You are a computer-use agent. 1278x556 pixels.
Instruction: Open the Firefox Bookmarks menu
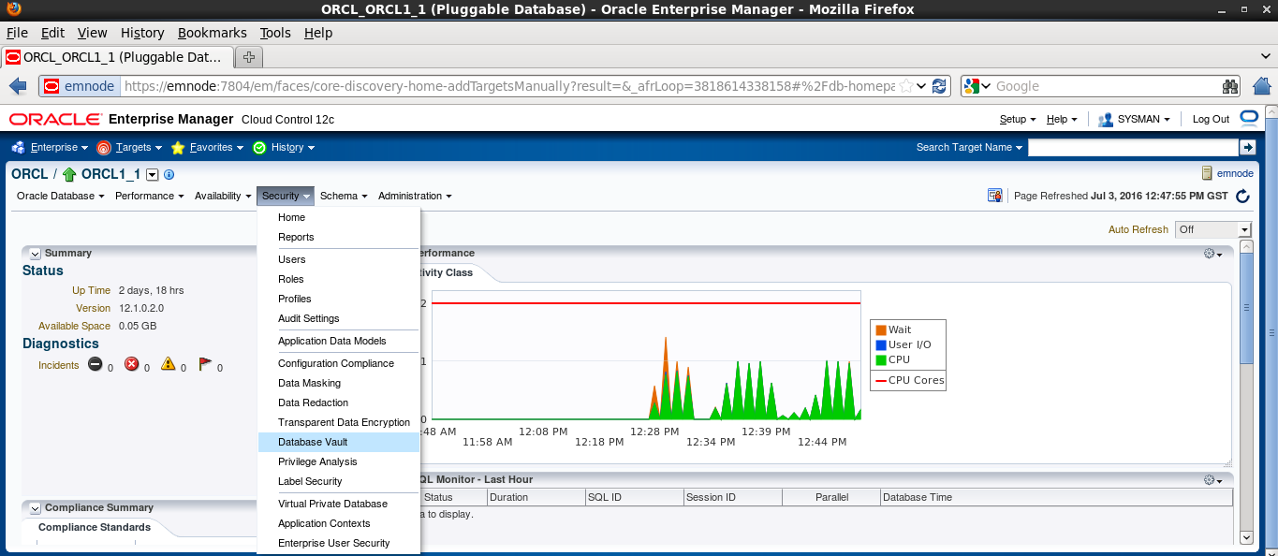coord(212,33)
